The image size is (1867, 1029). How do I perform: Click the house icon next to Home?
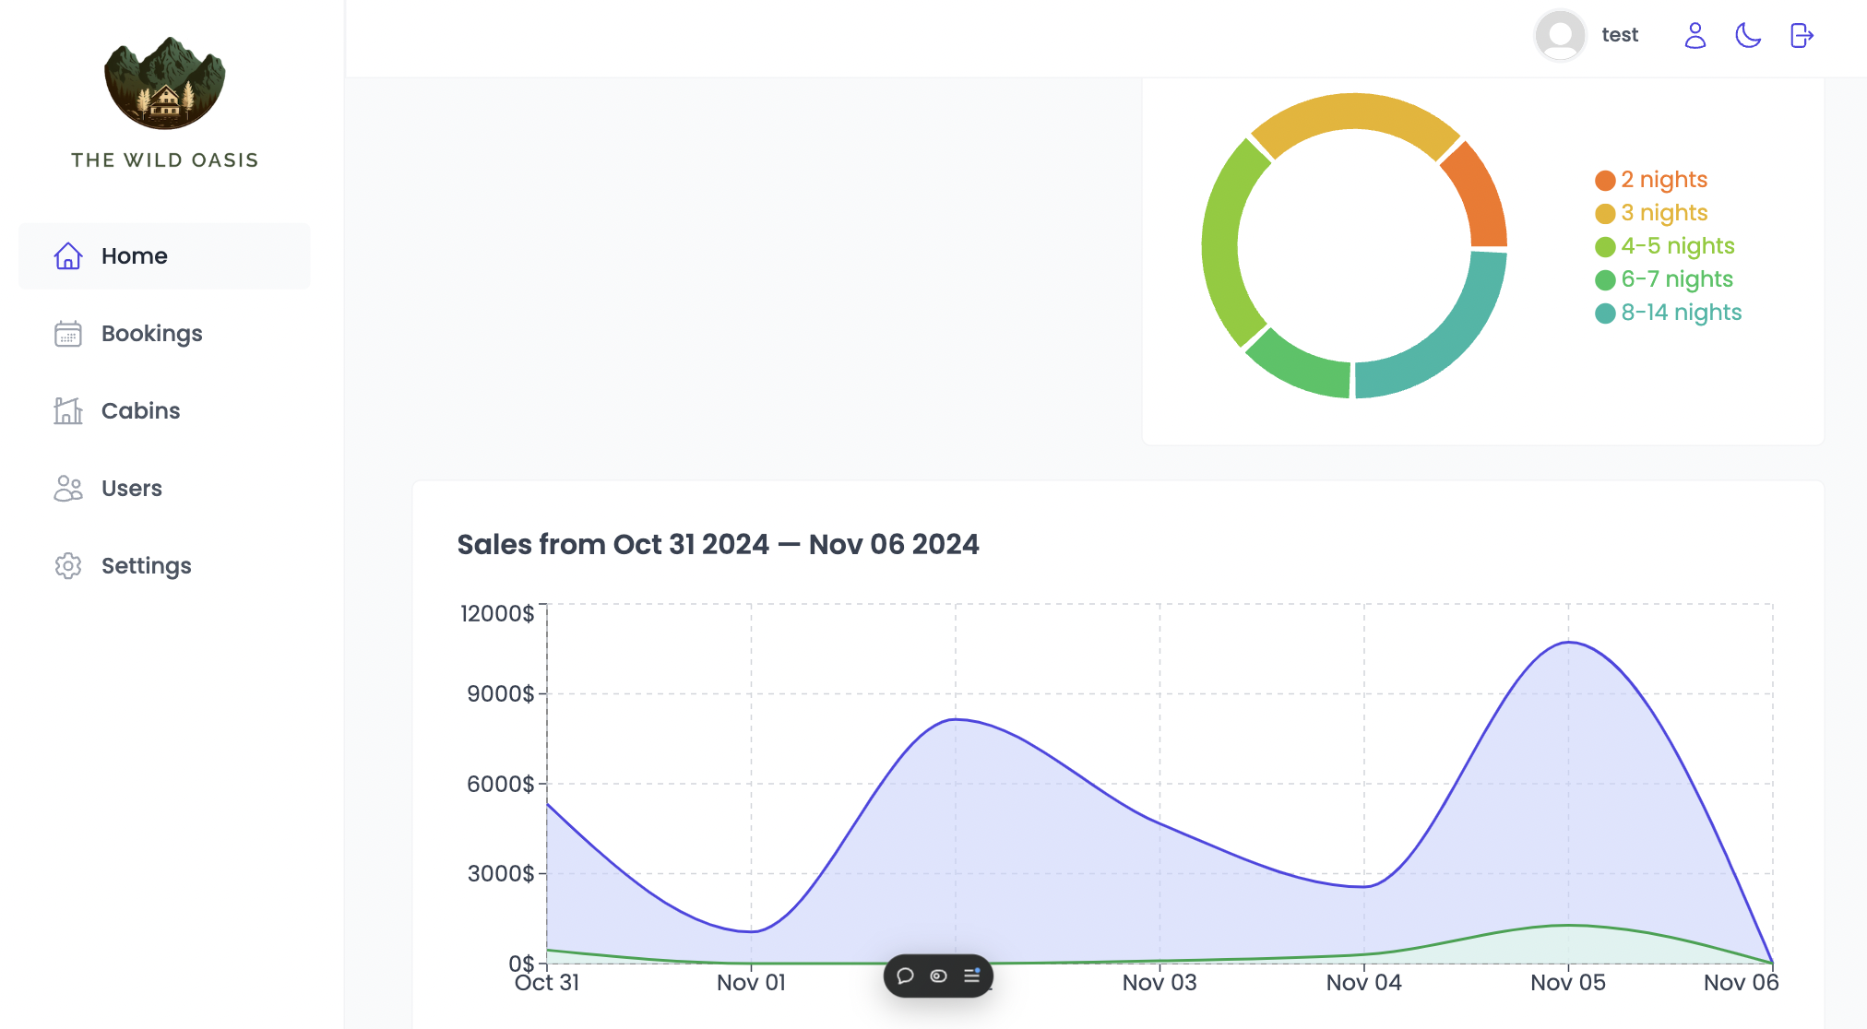coord(68,255)
